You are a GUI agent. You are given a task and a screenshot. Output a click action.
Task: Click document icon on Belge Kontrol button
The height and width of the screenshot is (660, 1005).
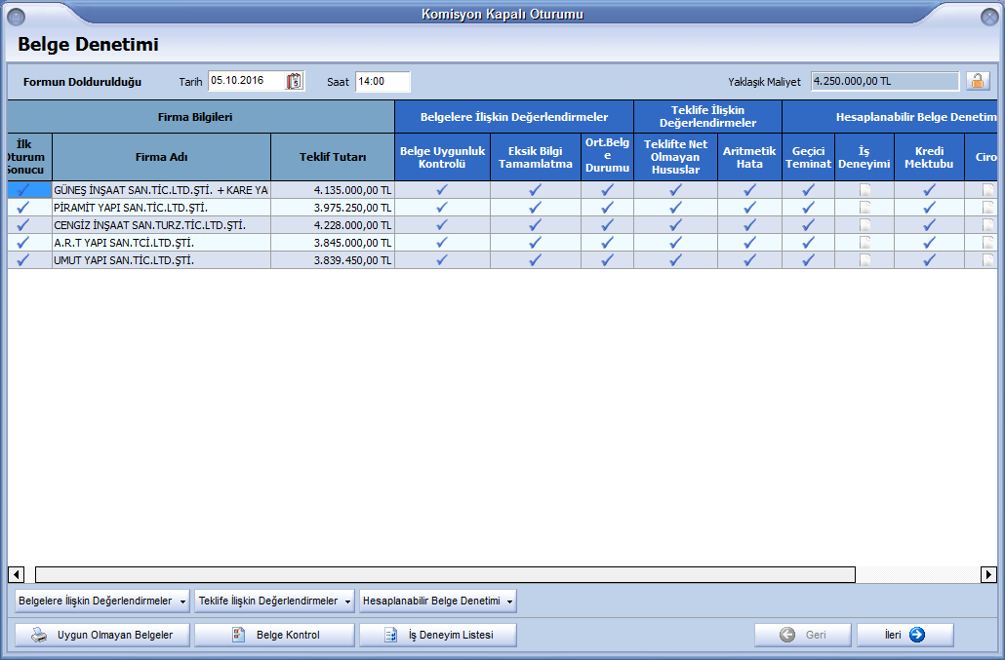(238, 636)
